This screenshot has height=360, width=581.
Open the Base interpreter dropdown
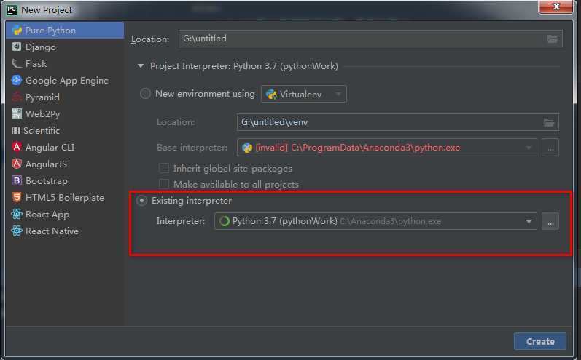[x=387, y=148]
